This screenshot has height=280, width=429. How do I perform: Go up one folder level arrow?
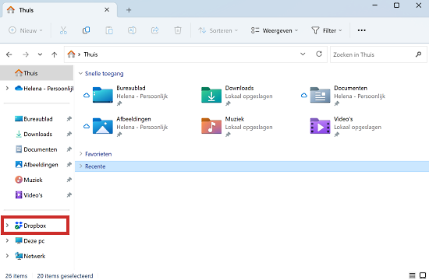click(x=54, y=54)
